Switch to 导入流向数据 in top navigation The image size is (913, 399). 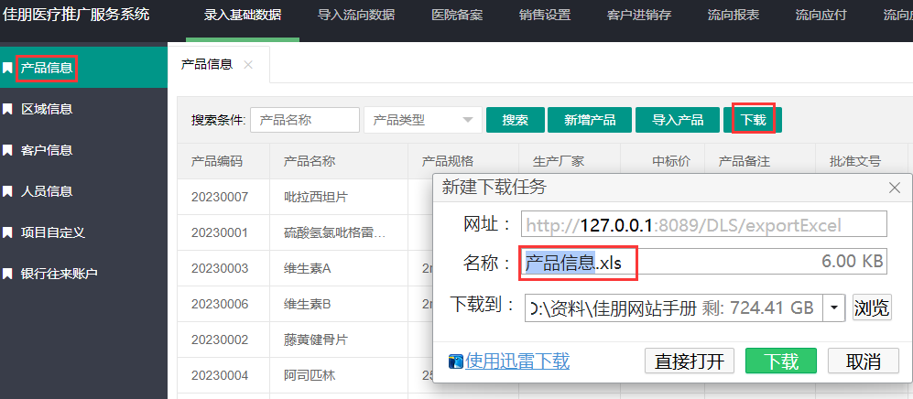click(x=356, y=16)
